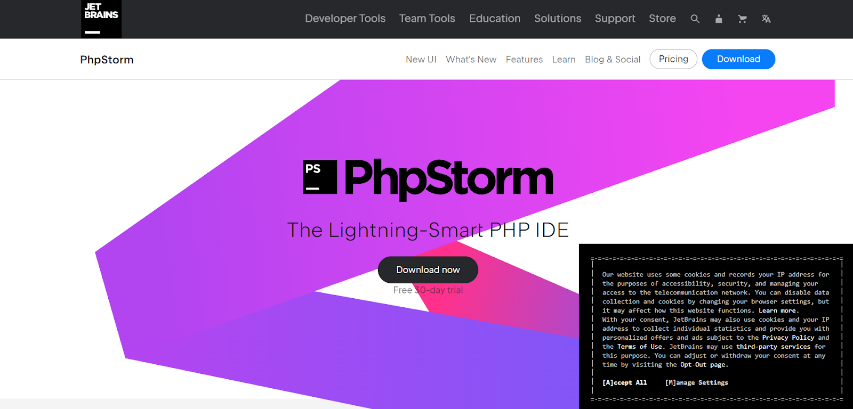View the Features page
The height and width of the screenshot is (409, 853).
pos(524,60)
